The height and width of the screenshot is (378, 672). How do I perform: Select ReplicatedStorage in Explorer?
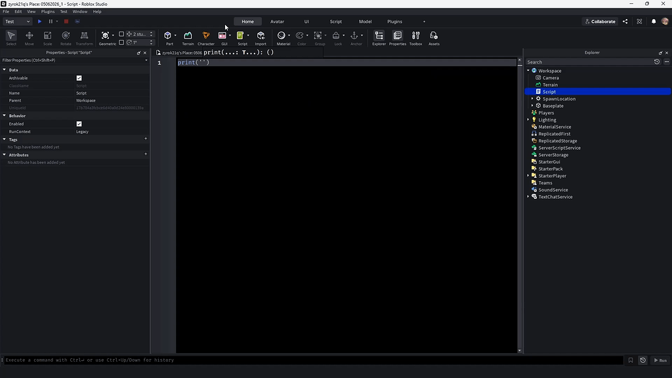(x=558, y=140)
